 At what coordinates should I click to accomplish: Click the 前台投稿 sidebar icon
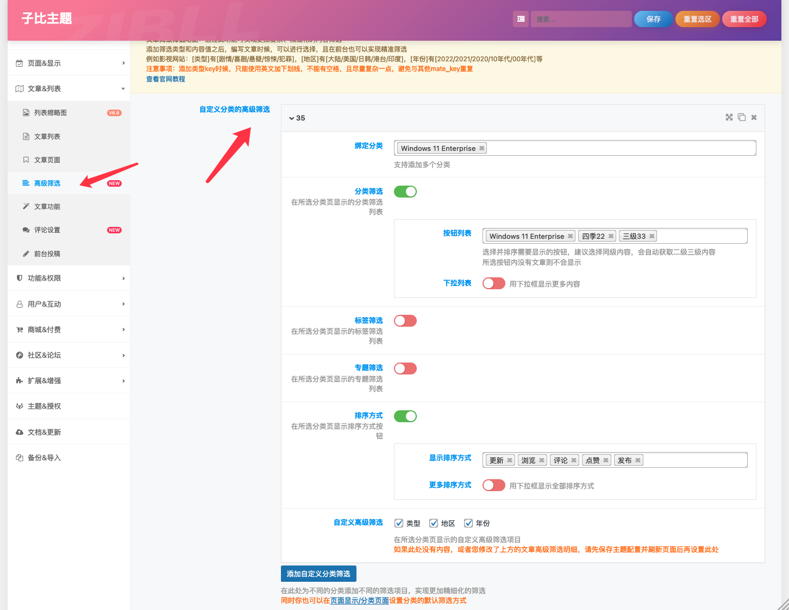pyautogui.click(x=26, y=253)
